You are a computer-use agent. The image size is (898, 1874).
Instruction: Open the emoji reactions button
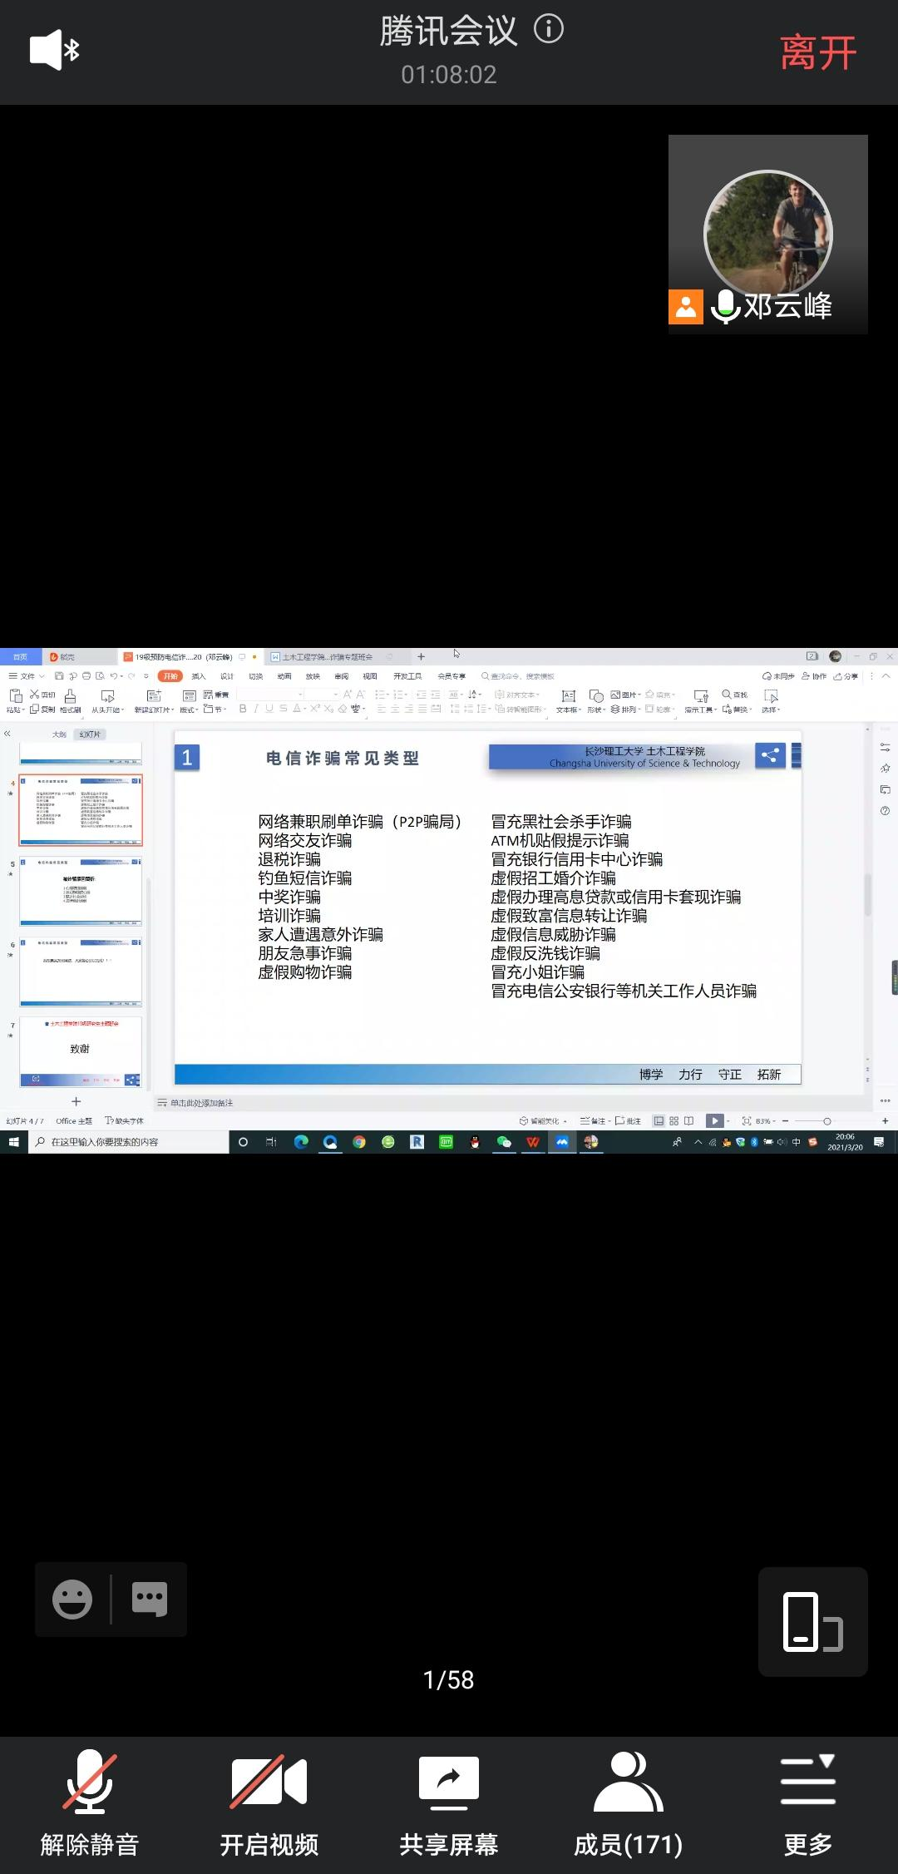tap(72, 1599)
